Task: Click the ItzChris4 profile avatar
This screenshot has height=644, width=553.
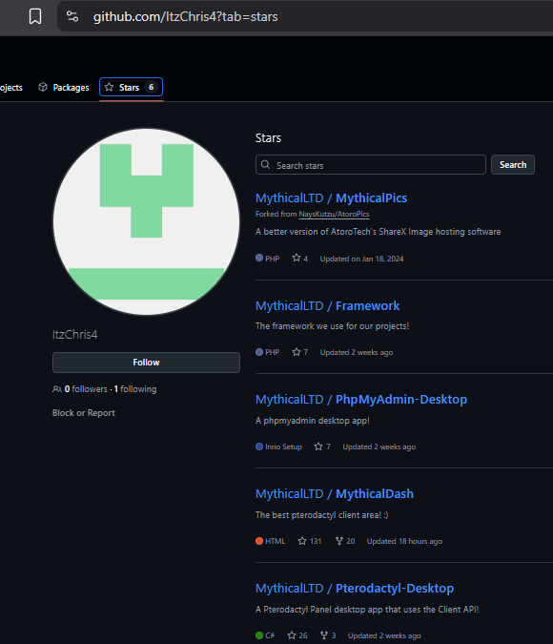Action: (x=146, y=221)
